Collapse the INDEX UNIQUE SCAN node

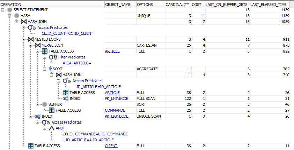(30, 116)
